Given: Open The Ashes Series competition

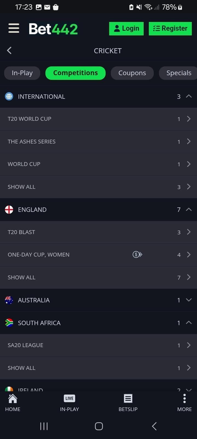Looking at the screenshot, I should (99, 142).
